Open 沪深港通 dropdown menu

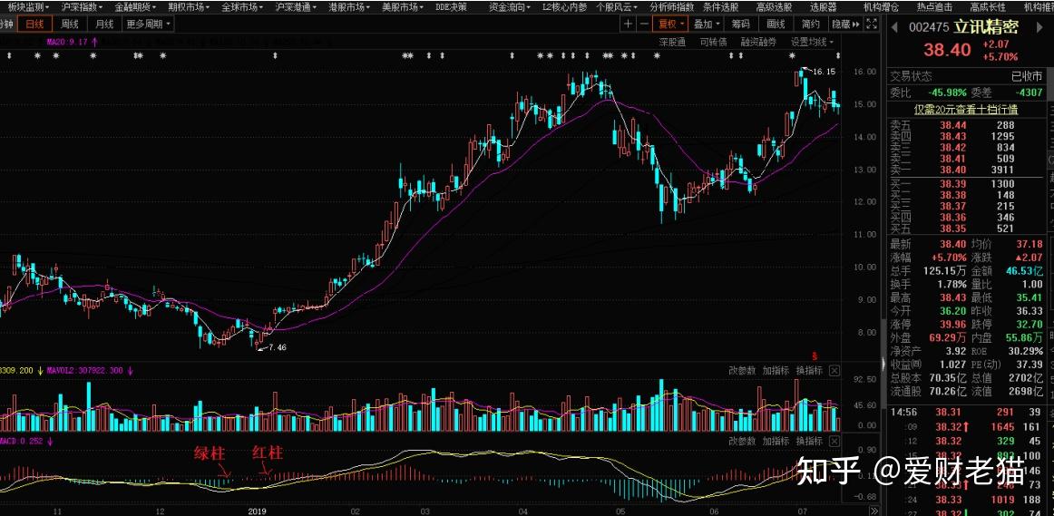(x=297, y=7)
